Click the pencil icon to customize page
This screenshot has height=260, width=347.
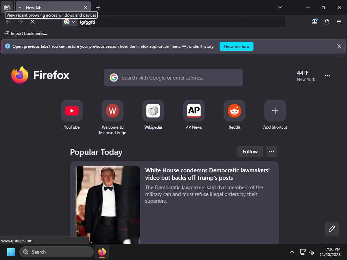[x=332, y=229]
